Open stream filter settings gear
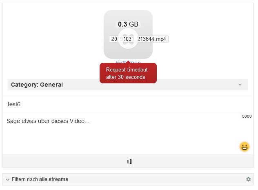This screenshot has height=190, width=258. [248, 179]
